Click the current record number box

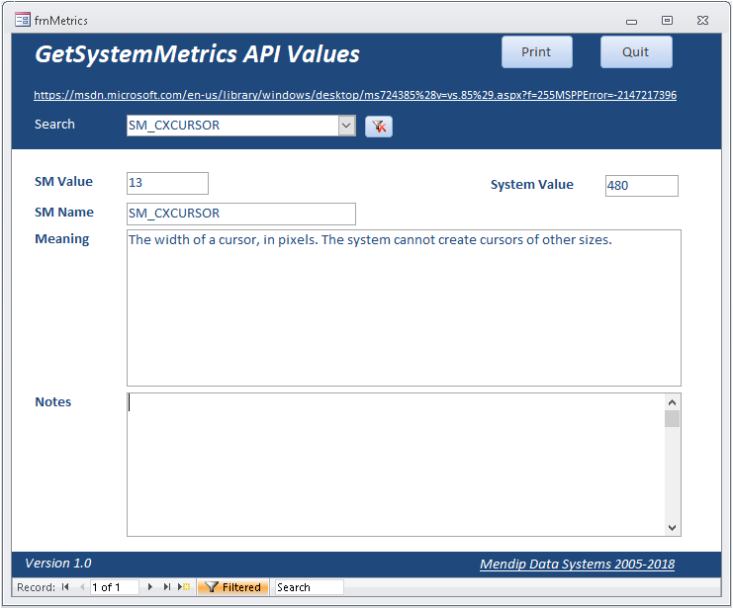(x=114, y=587)
